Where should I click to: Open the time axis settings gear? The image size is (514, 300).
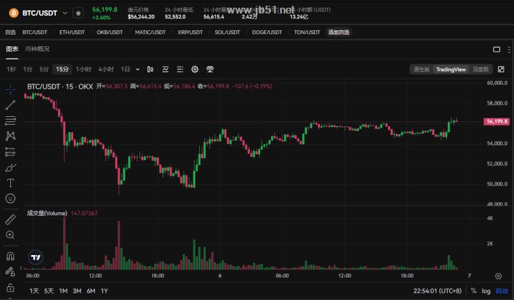499,276
